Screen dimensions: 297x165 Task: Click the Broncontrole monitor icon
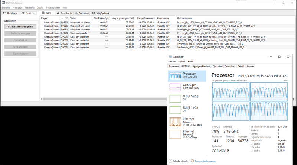[192, 161]
